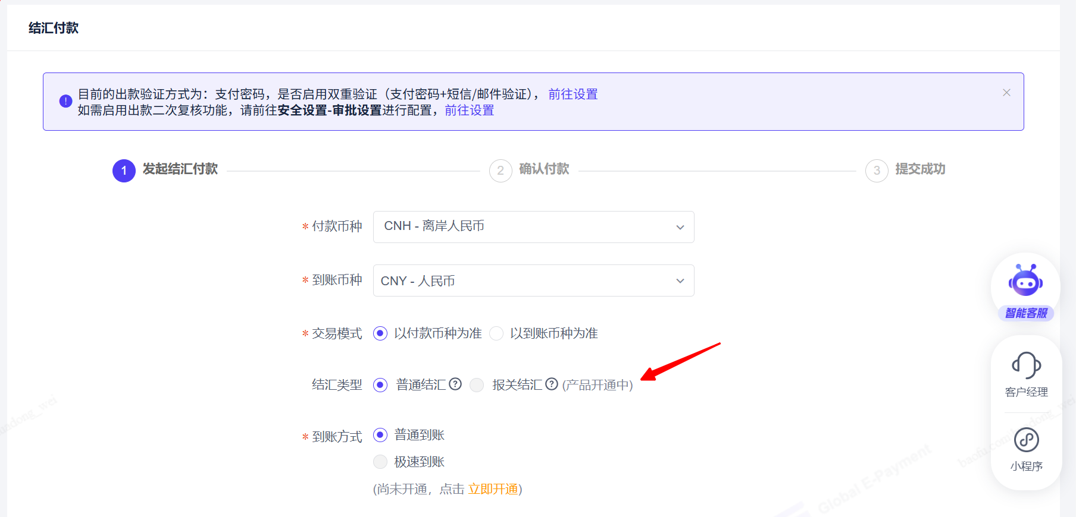Click step 2 确认付款 indicator

(501, 171)
